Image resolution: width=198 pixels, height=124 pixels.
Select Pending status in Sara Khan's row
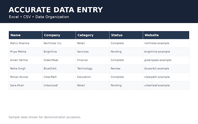tap(126, 85)
